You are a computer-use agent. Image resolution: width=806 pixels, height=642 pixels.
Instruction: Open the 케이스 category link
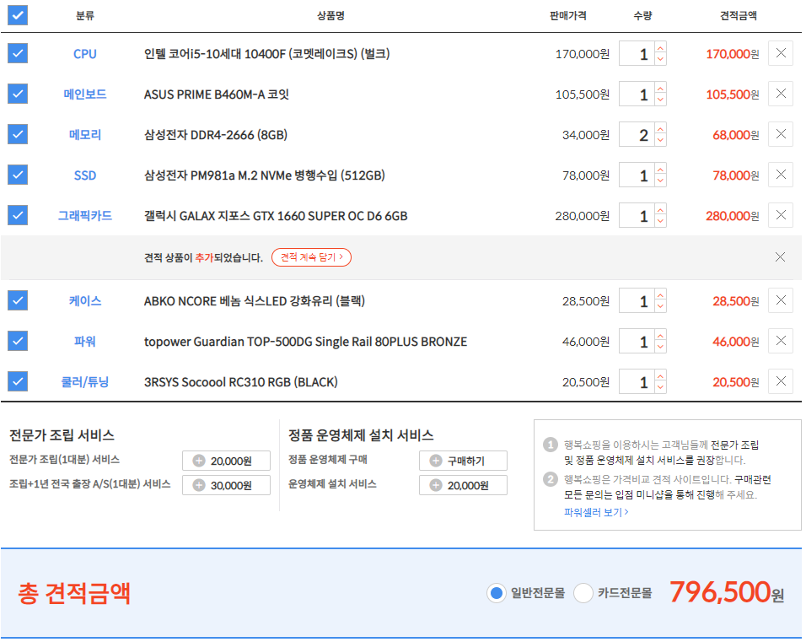click(x=85, y=301)
